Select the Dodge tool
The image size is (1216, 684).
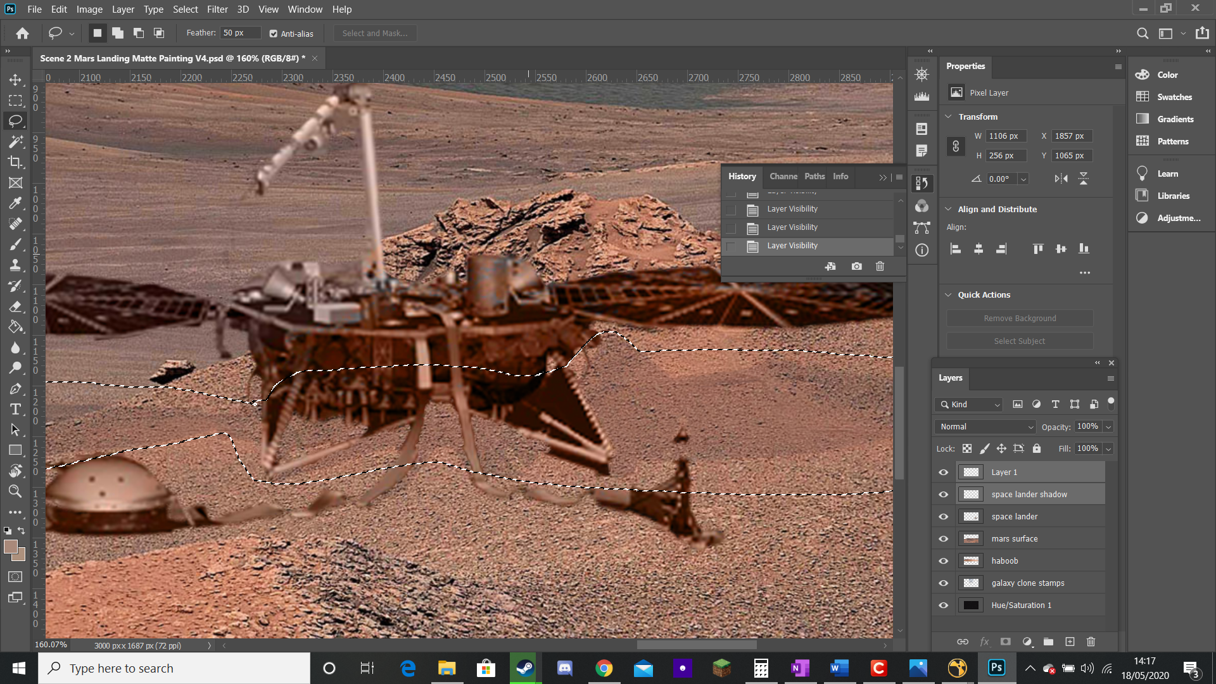pos(15,368)
